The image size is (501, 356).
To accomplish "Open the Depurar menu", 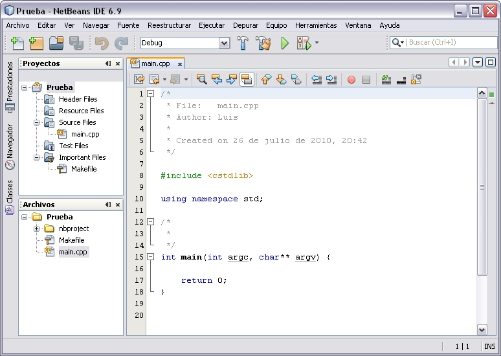I will tap(246, 25).
